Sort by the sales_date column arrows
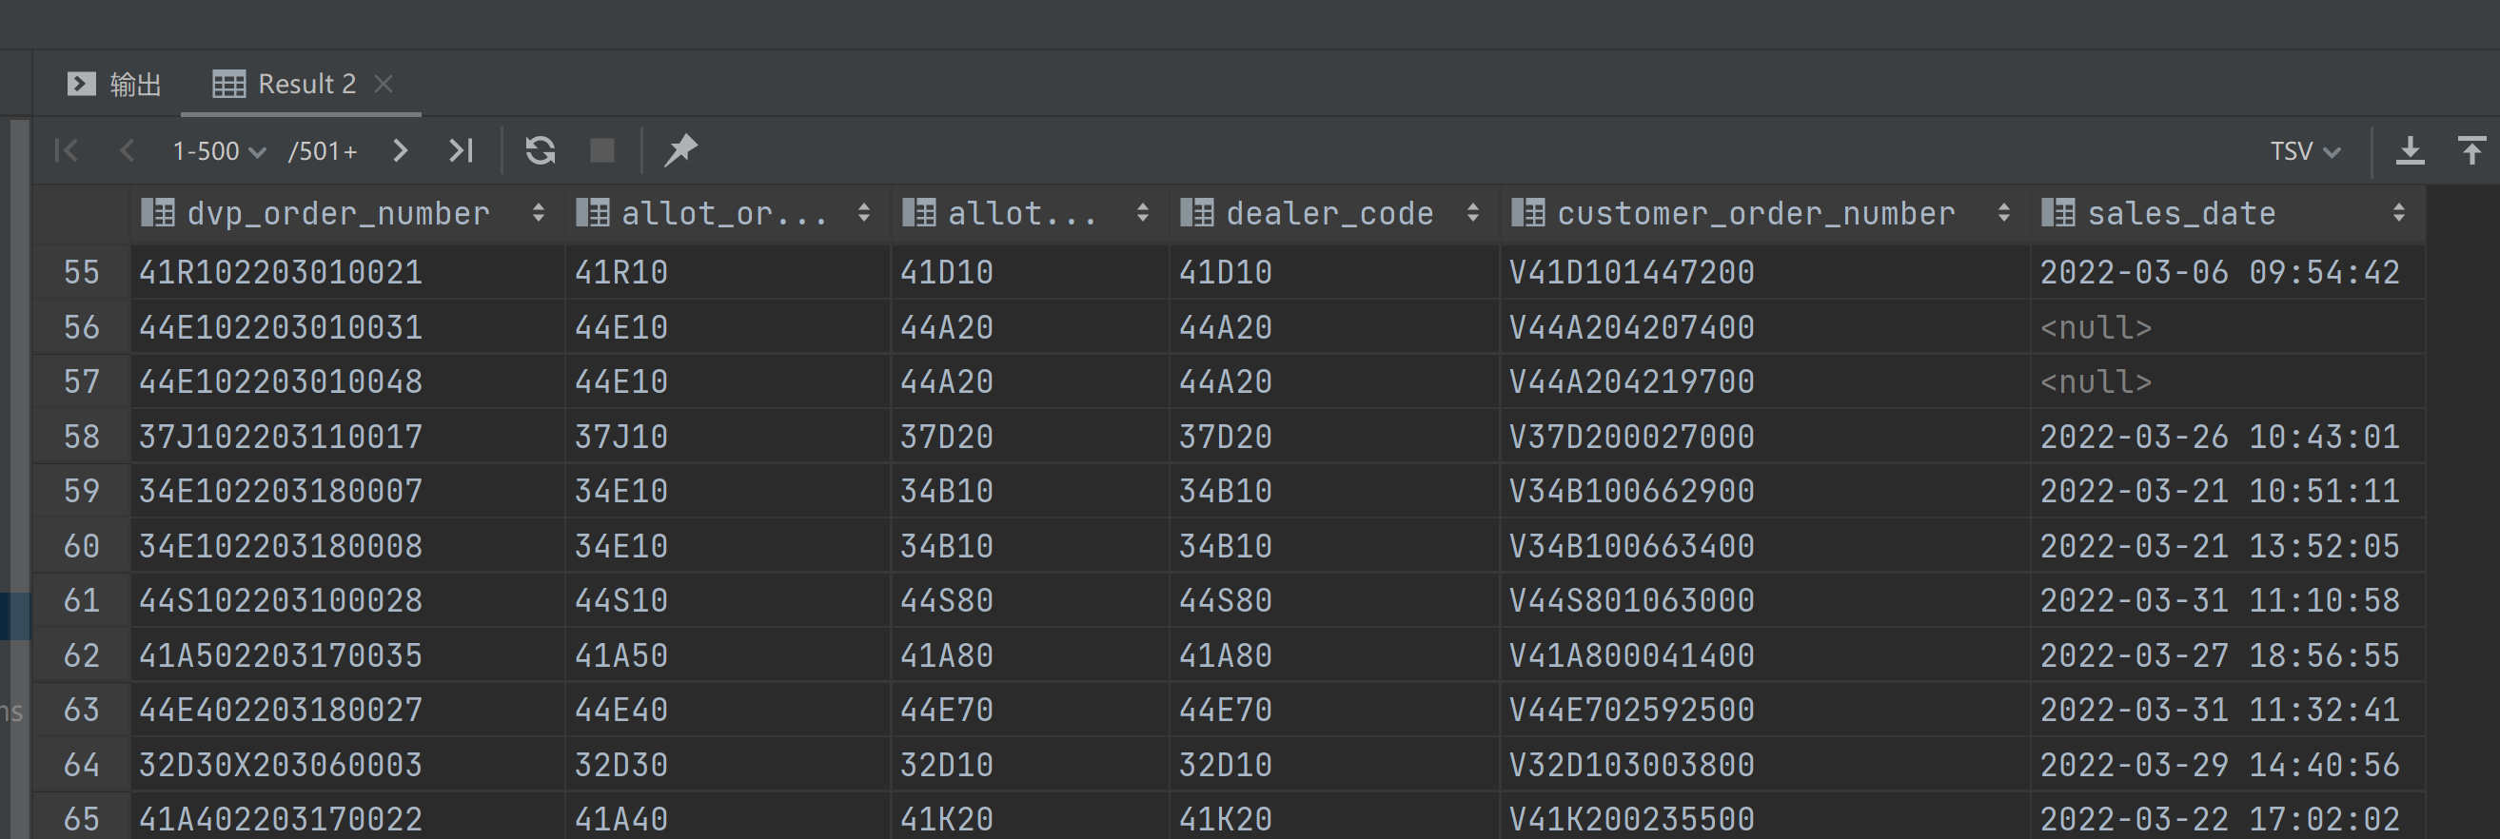 pos(2398,213)
